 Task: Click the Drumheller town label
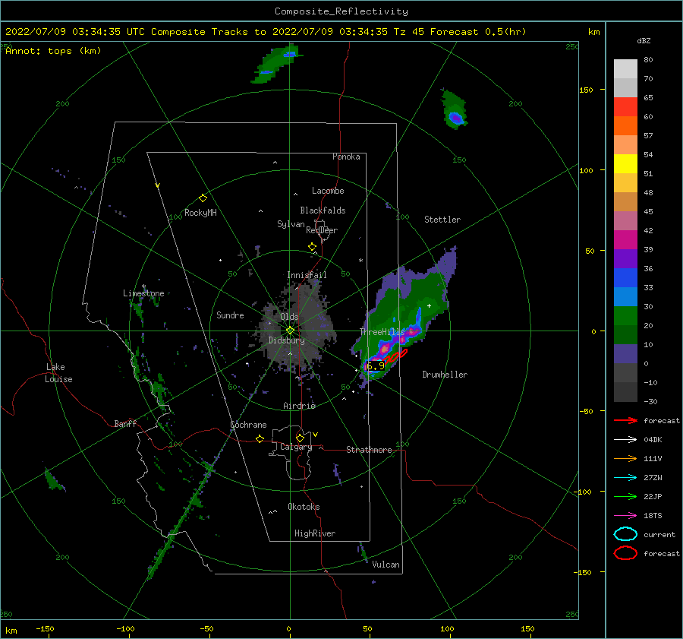click(x=445, y=375)
